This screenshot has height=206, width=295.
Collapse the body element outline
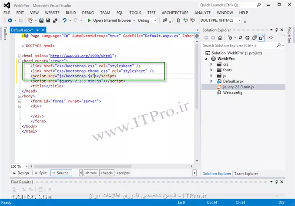(20, 96)
